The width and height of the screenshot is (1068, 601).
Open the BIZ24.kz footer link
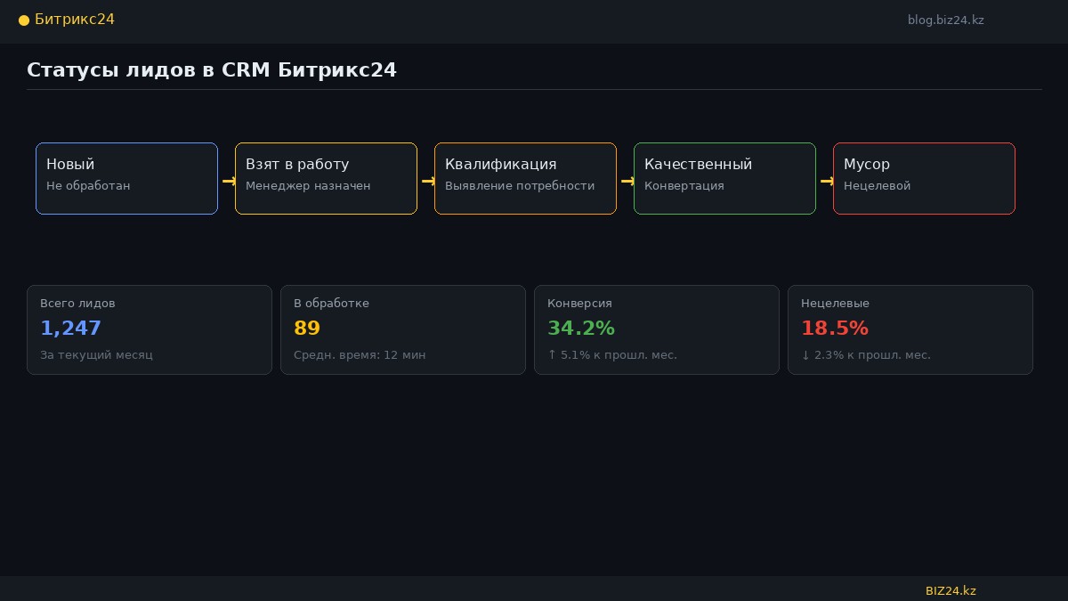tap(951, 590)
